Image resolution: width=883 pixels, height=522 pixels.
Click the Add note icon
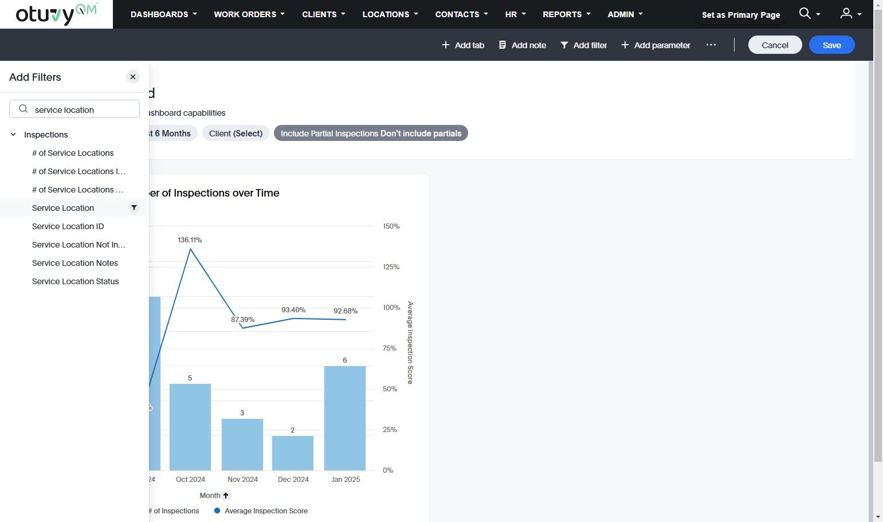click(x=503, y=45)
